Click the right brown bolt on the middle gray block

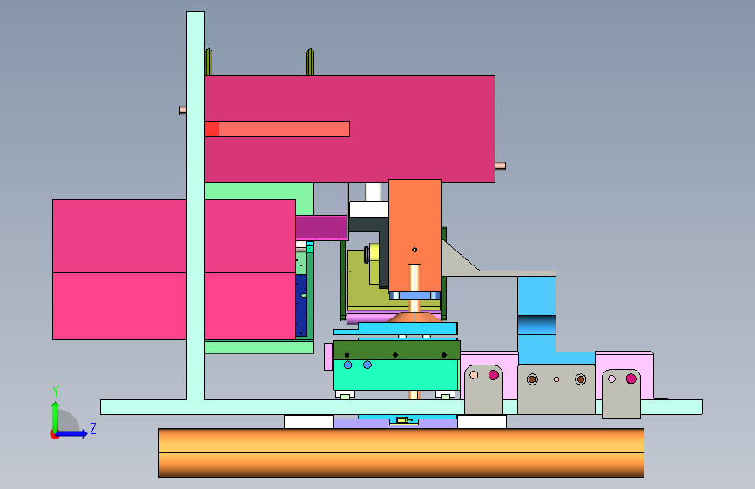(581, 379)
